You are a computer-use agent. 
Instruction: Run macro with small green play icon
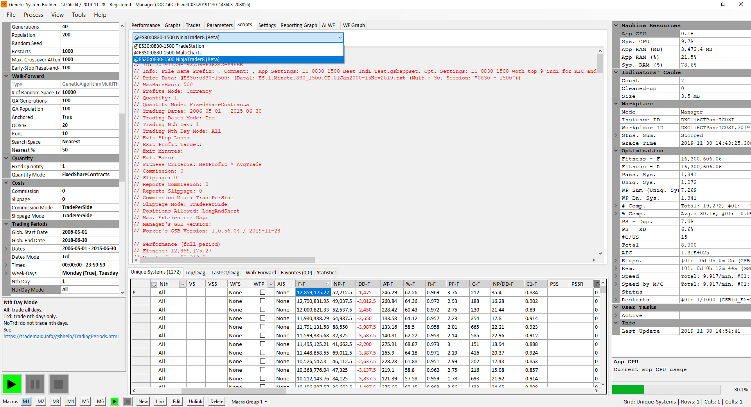[x=114, y=402]
